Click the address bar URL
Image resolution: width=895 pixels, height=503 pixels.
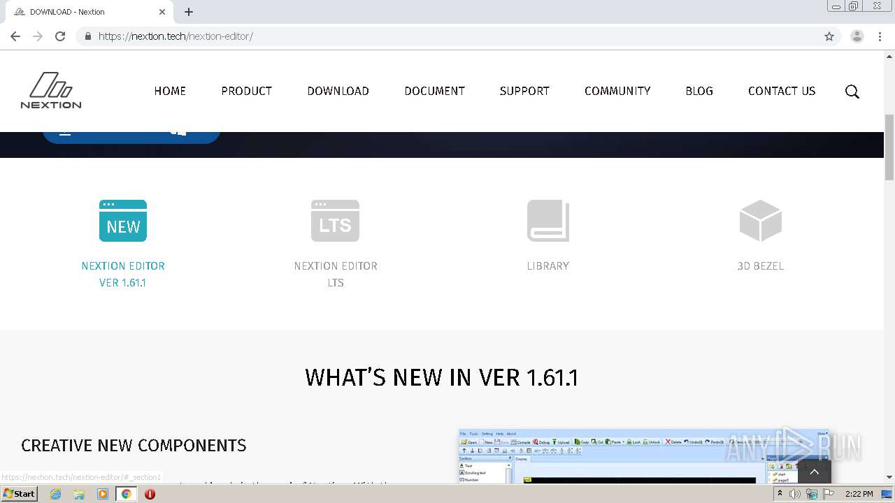pyautogui.click(x=176, y=36)
